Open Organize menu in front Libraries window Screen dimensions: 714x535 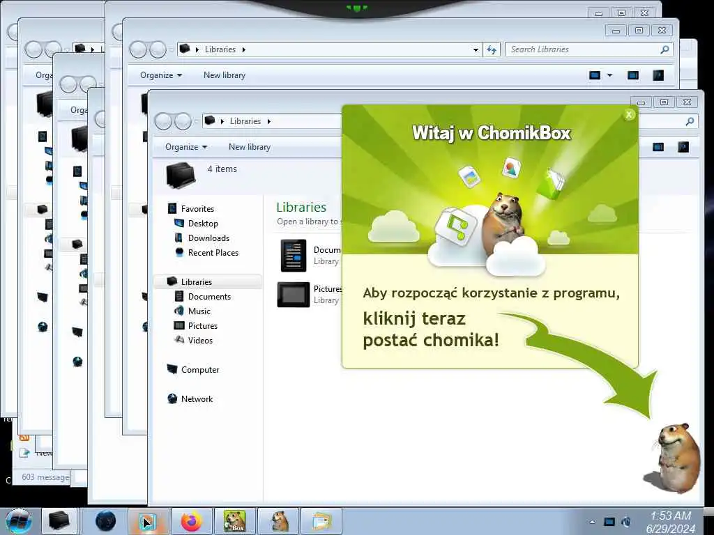tap(185, 147)
